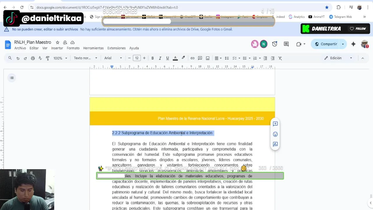
Task: Undo the last edit
Action: tap(18, 58)
